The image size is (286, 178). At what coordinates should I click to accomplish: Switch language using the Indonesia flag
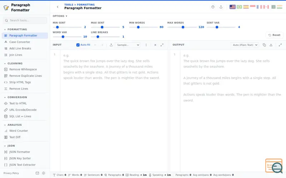pos(253,7)
